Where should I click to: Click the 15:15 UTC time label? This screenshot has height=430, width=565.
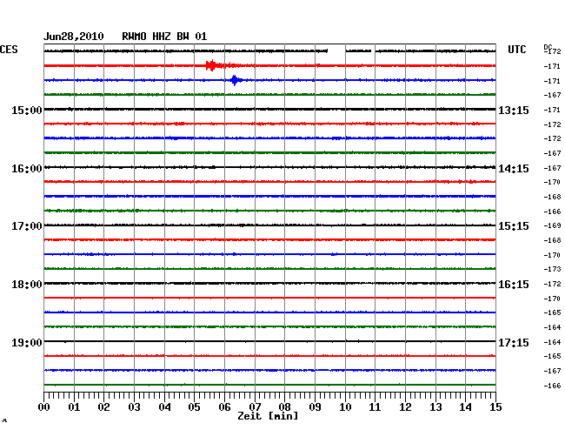(514, 226)
